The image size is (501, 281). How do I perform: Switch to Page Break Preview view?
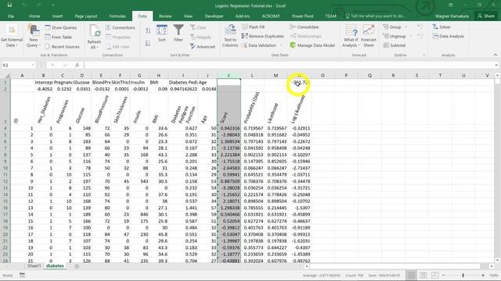[435, 275]
